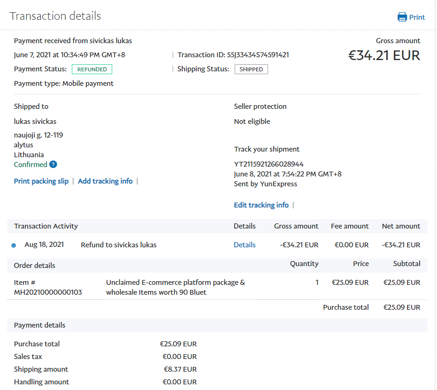Open Print packing slip link

(x=41, y=181)
